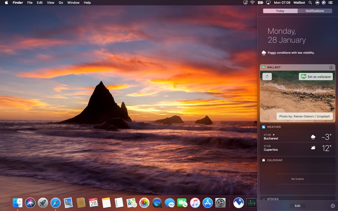The height and width of the screenshot is (211, 338).
Task: Open Wallbot mountain icon in Dock
Action: (239, 203)
